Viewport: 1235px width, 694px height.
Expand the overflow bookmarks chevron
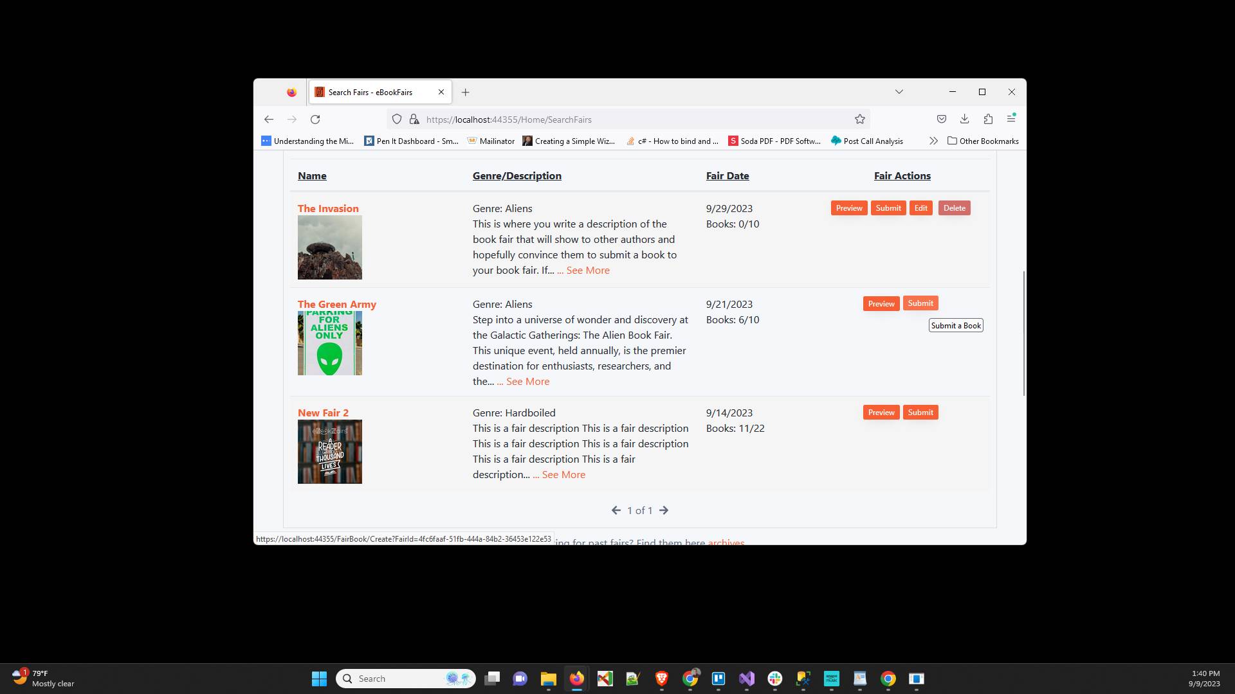pyautogui.click(x=934, y=141)
